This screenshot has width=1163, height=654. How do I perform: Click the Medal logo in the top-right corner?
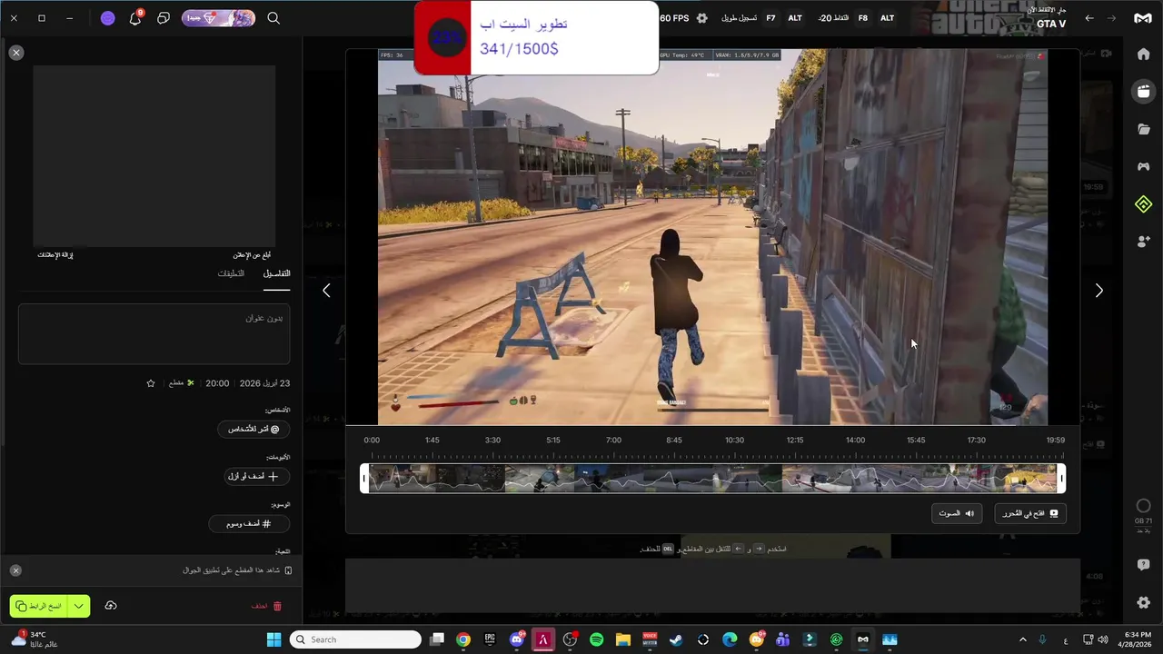(1142, 18)
